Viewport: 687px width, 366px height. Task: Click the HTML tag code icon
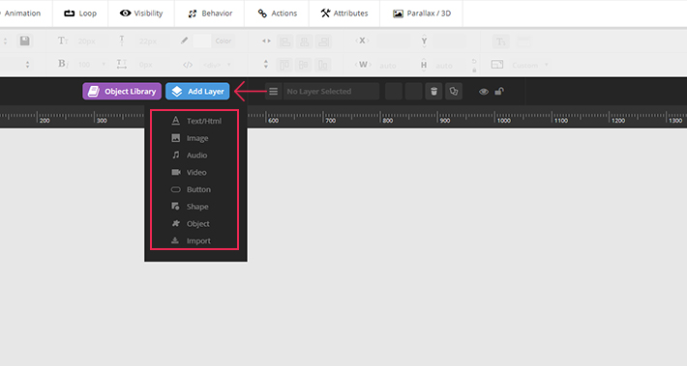tap(188, 65)
